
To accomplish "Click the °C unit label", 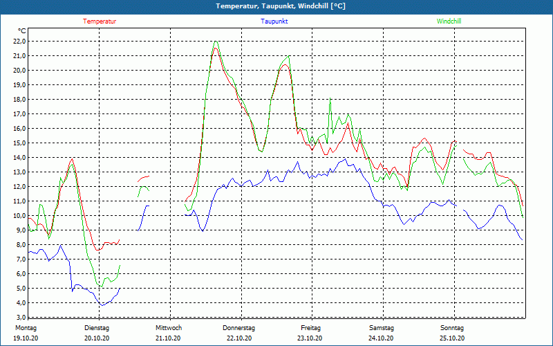I will [22, 31].
